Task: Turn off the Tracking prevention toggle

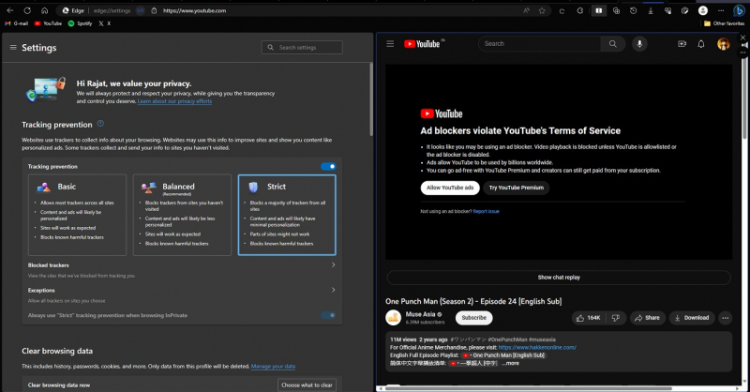Action: tap(327, 166)
